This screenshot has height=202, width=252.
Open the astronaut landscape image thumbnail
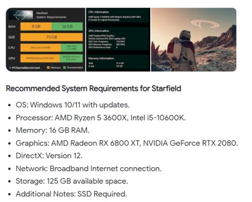point(194,40)
